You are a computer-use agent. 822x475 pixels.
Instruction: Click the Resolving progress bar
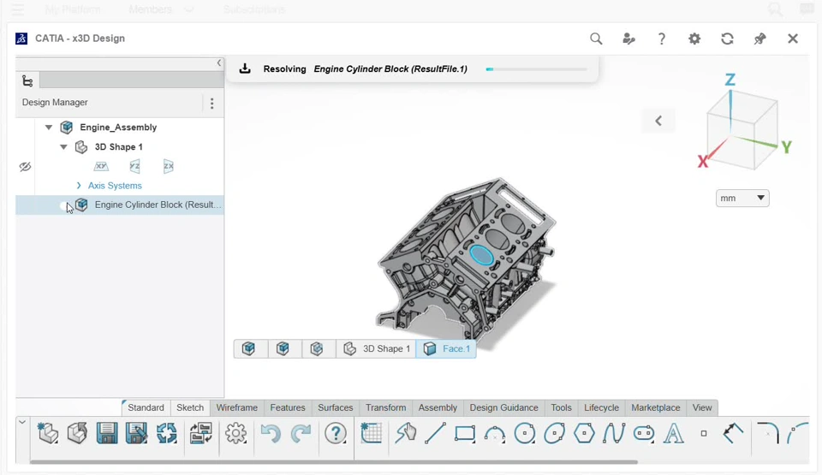pyautogui.click(x=536, y=69)
